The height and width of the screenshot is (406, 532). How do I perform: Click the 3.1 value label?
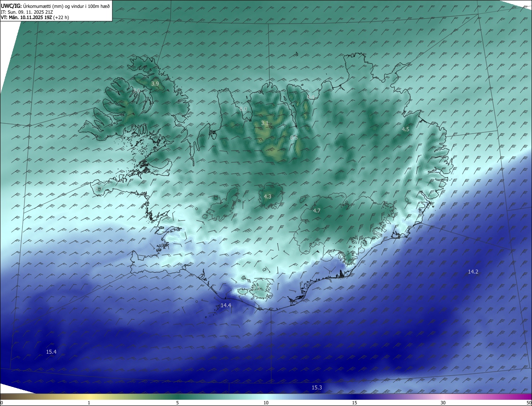click(265, 123)
